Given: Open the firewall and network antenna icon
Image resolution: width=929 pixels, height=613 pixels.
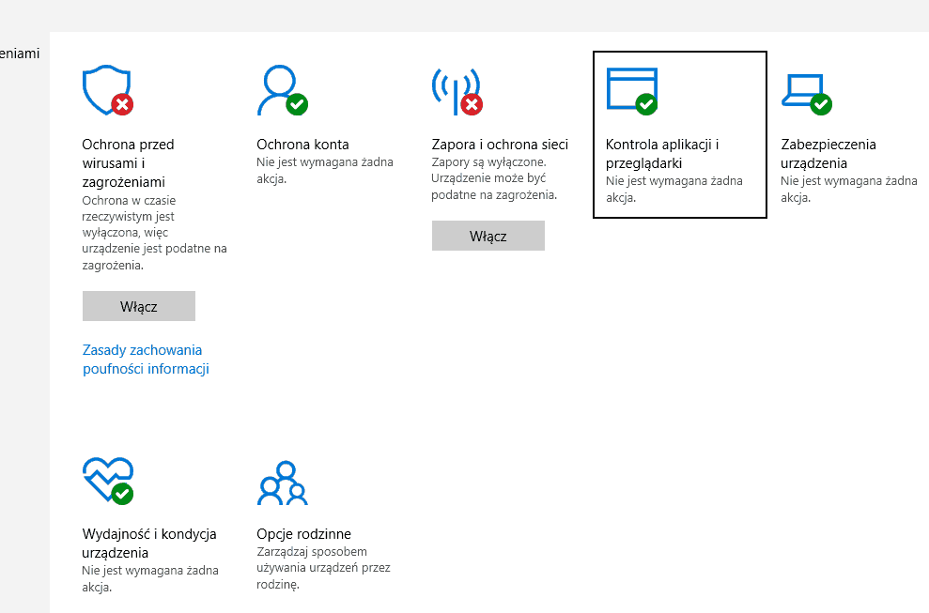Looking at the screenshot, I should point(457,91).
